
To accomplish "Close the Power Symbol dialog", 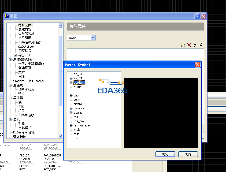I will [x=198, y=65].
